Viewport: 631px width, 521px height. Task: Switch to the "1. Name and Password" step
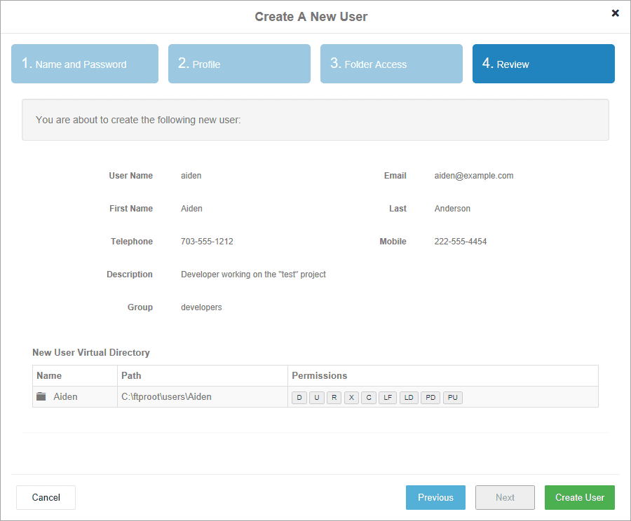click(x=84, y=64)
